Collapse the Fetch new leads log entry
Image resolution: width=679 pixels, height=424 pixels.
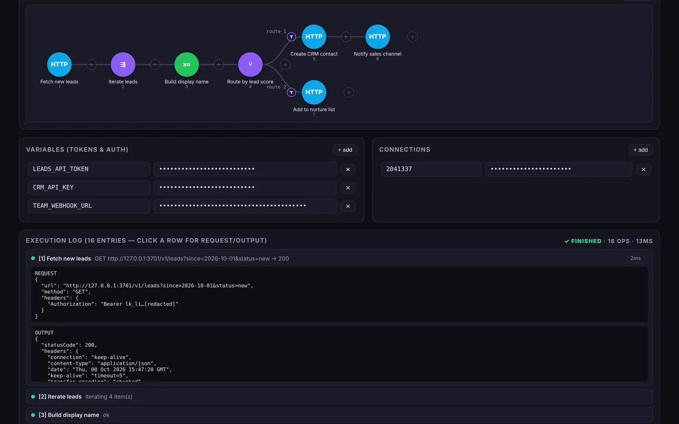pyautogui.click(x=339, y=259)
